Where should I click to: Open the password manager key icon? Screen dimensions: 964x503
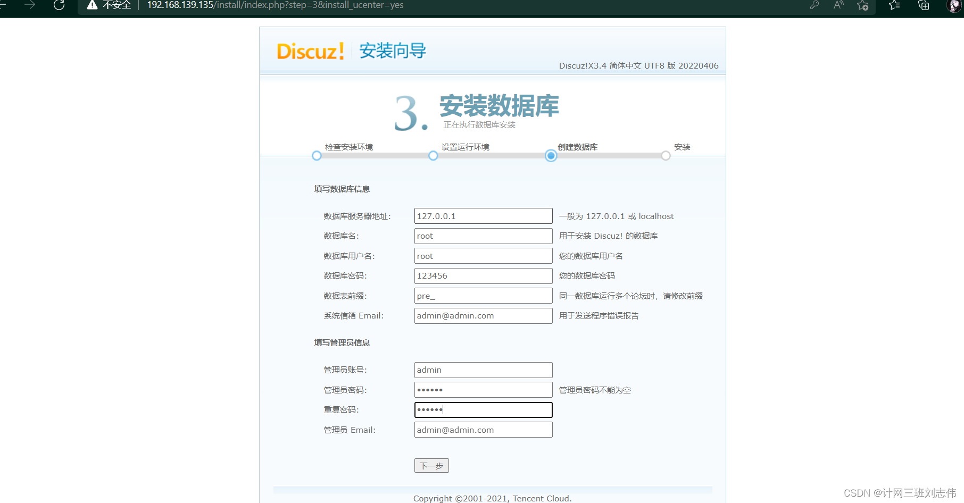tap(814, 5)
